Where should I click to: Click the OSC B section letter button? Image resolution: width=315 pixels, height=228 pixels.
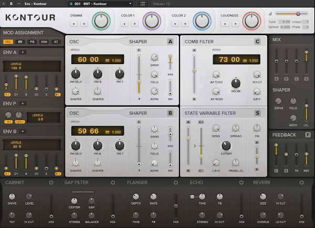point(170,113)
